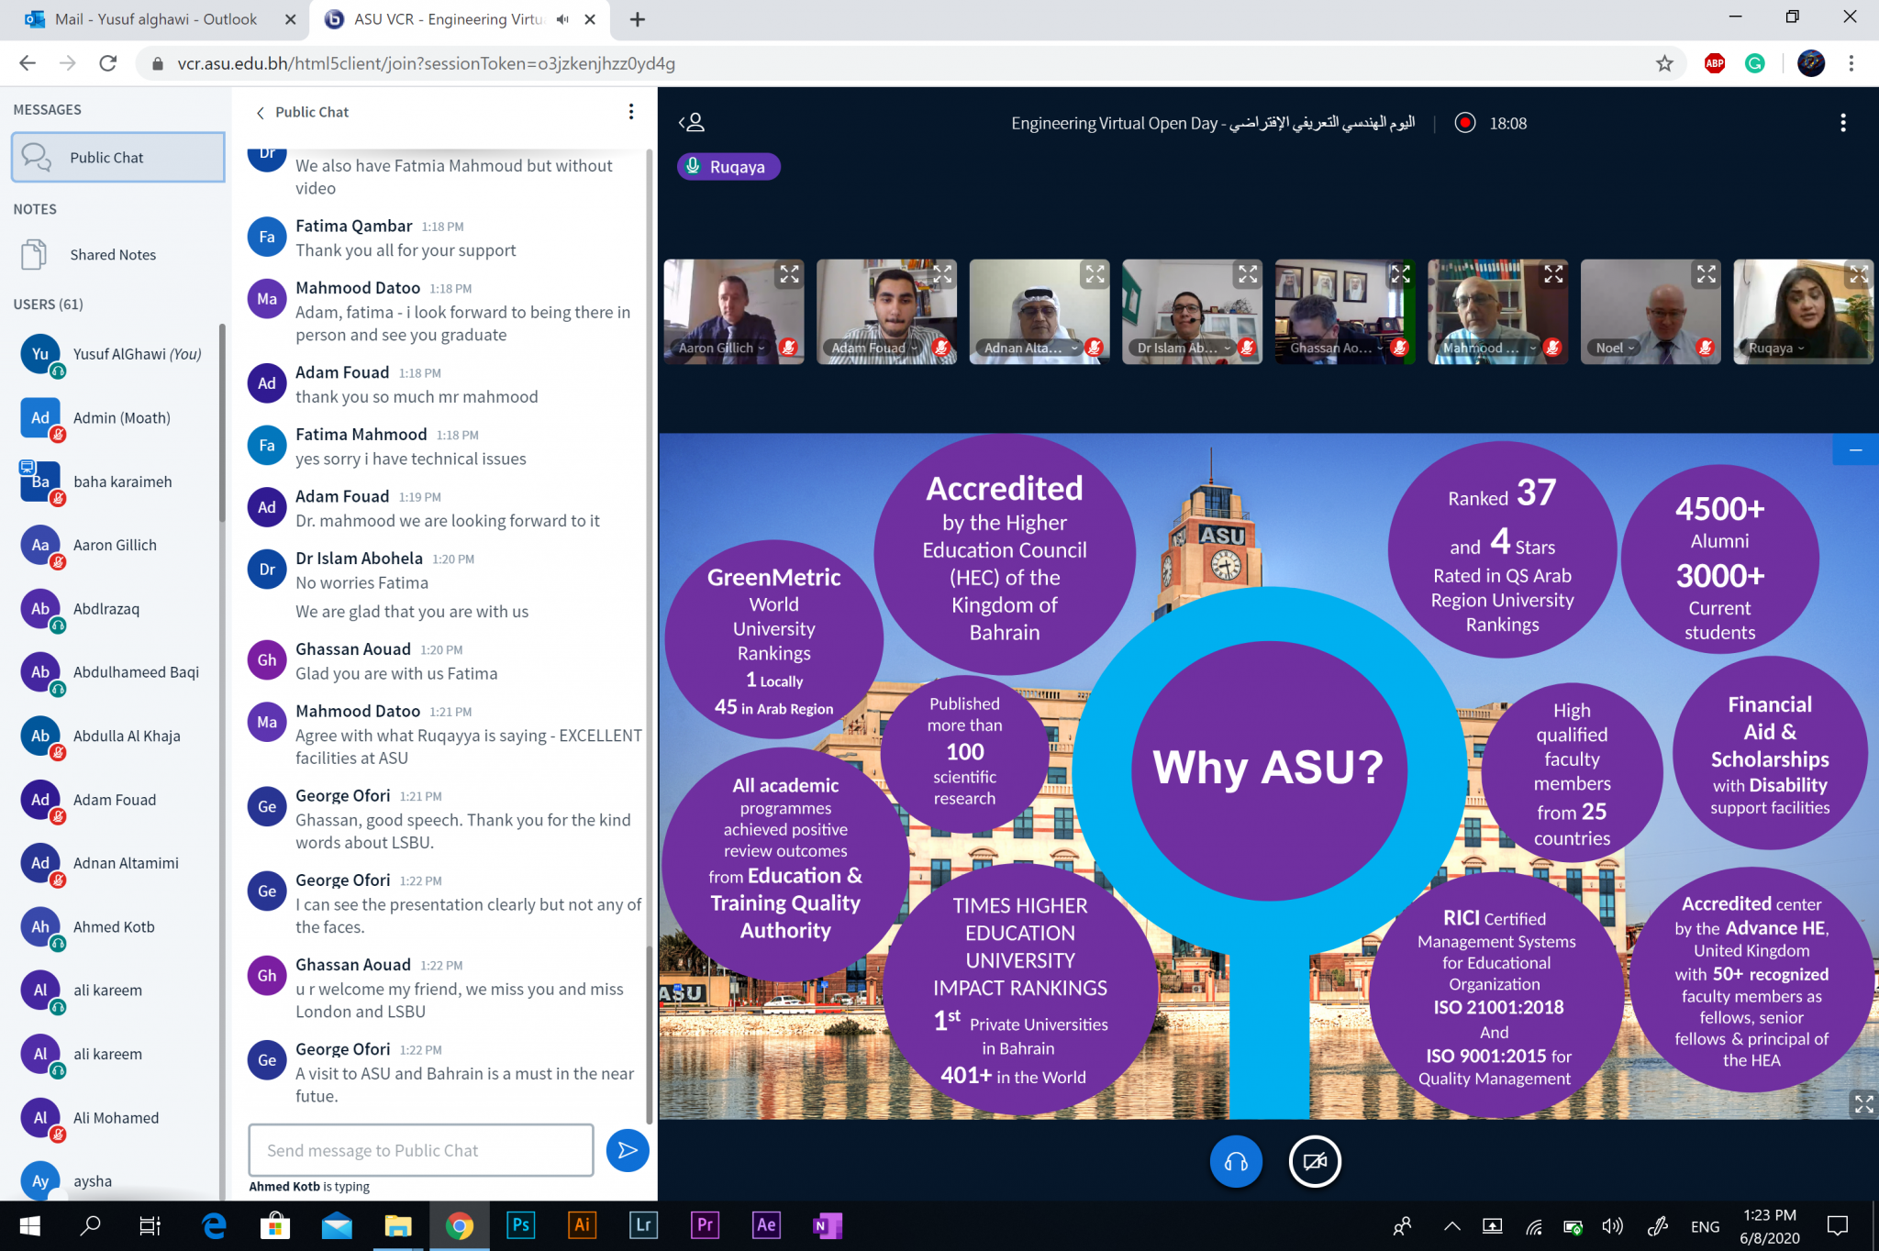Open the volume control in system tray

click(x=1612, y=1226)
